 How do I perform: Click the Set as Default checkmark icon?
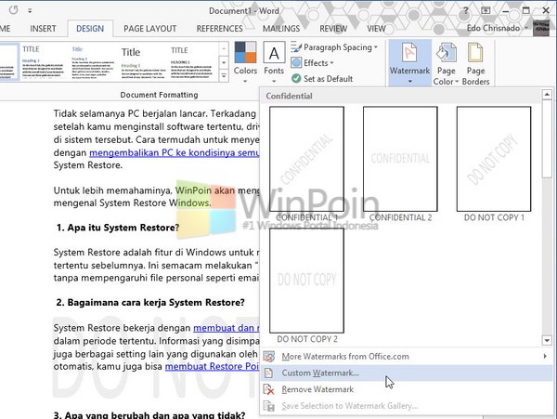(x=296, y=79)
